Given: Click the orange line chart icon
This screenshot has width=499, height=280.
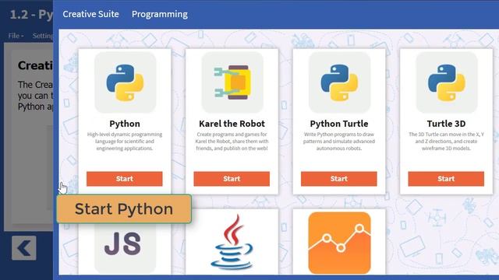Looking at the screenshot, I should [340, 243].
